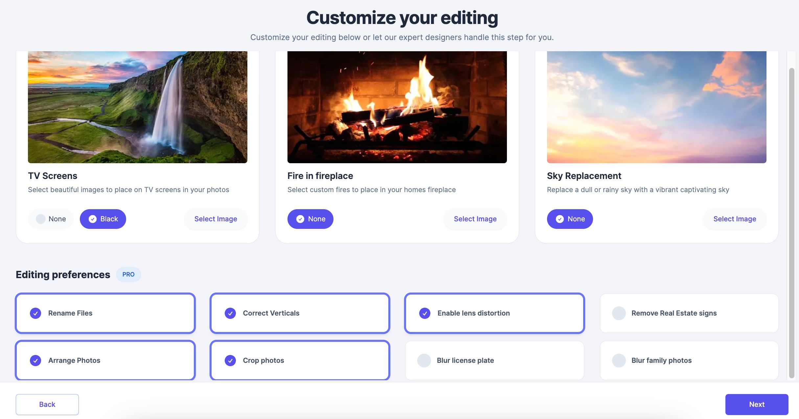Click the empty circle on TV Screens None
Image resolution: width=799 pixels, height=419 pixels.
[x=41, y=219]
